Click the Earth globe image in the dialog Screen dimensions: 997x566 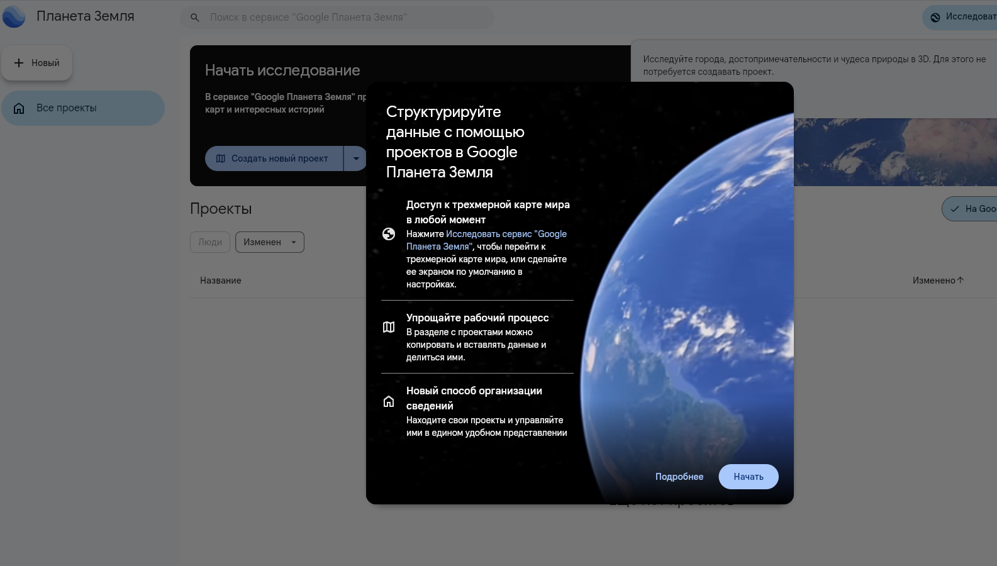click(x=686, y=308)
